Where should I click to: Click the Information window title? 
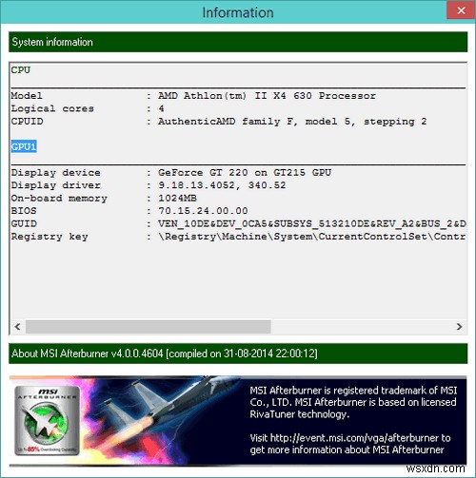coord(238,12)
